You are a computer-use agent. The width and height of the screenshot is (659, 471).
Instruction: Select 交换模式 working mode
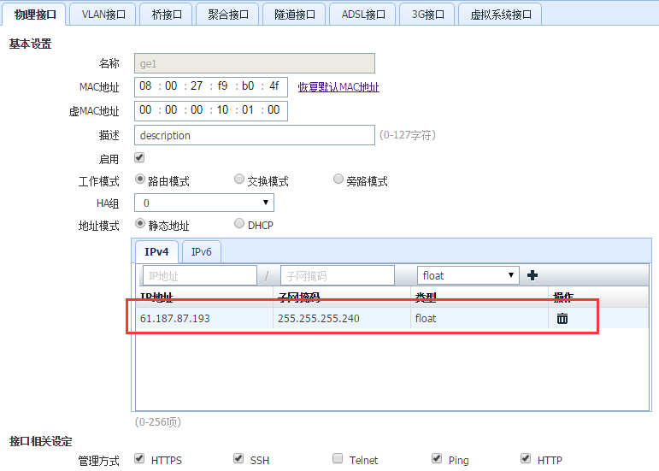pyautogui.click(x=238, y=179)
